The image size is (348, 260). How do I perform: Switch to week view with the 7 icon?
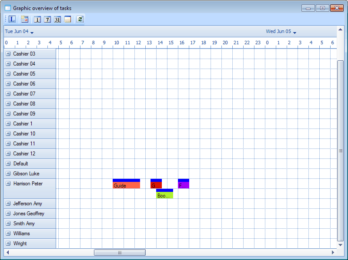[48, 19]
